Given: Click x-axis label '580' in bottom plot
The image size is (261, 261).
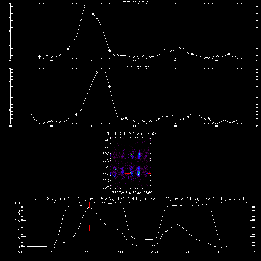Looking at the screenshot, I should pos(155,252).
